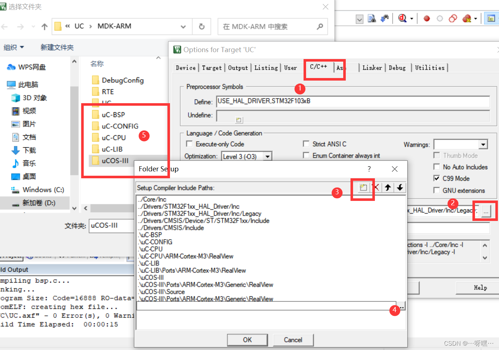Screen dimensions: 499x350
Task: Click enable/disable breakpoint hollow circle icon
Action: pyautogui.click(x=440, y=18)
